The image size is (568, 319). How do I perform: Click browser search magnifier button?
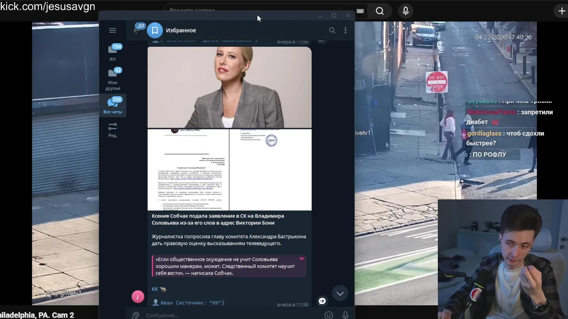pyautogui.click(x=380, y=11)
